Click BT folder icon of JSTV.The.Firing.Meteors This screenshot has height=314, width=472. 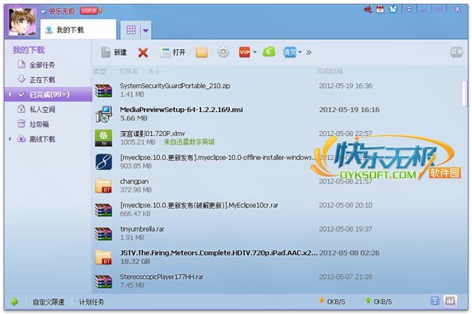[103, 257]
